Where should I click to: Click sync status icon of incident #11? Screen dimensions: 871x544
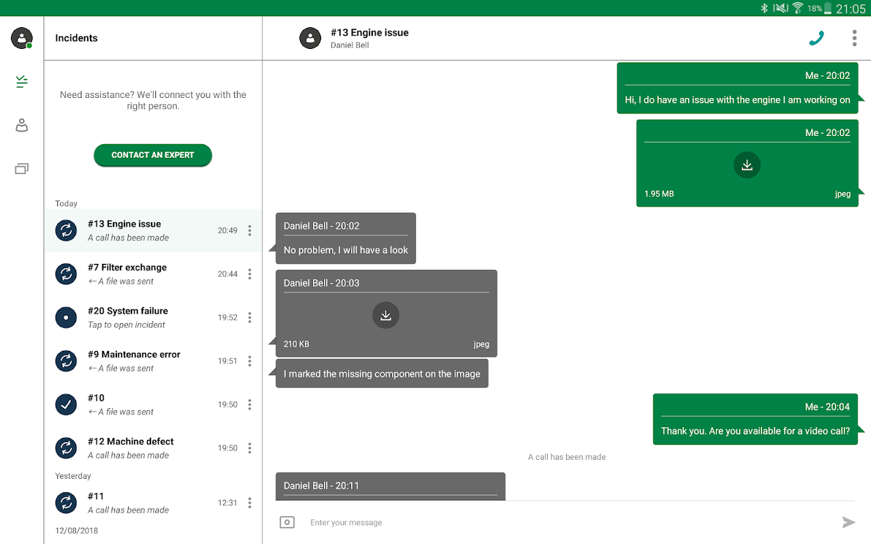tap(66, 503)
